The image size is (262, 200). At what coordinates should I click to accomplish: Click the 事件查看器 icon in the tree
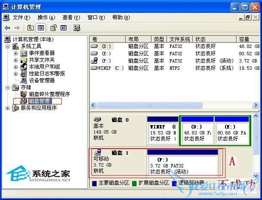24,54
